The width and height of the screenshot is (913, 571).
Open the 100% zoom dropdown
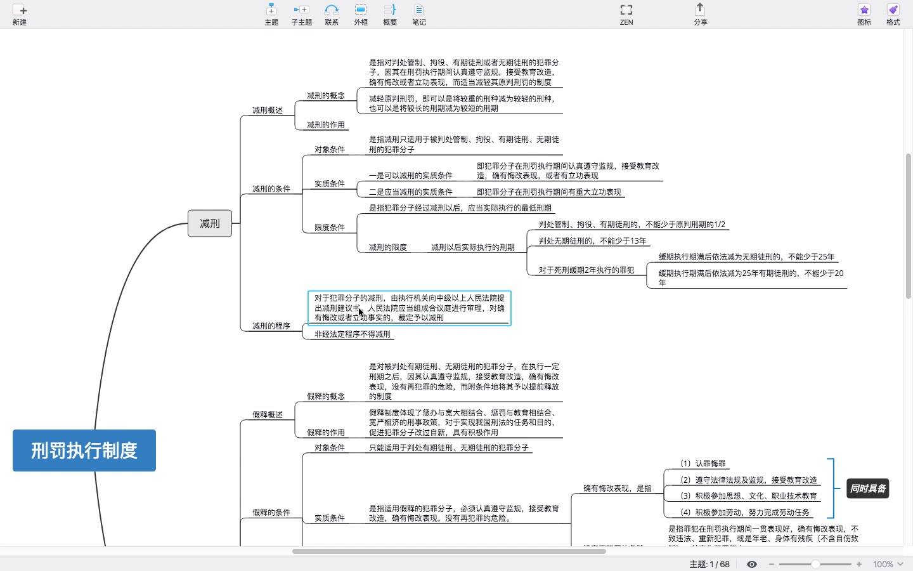click(x=888, y=564)
